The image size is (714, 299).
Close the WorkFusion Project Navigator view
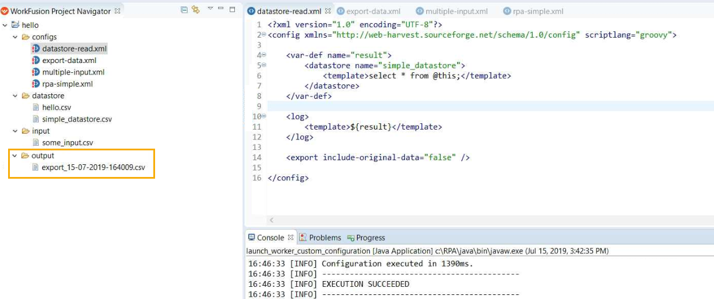click(x=117, y=11)
